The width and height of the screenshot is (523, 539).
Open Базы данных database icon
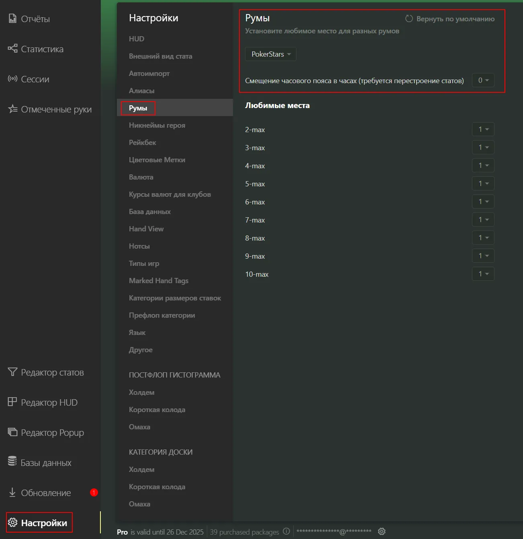(12, 462)
